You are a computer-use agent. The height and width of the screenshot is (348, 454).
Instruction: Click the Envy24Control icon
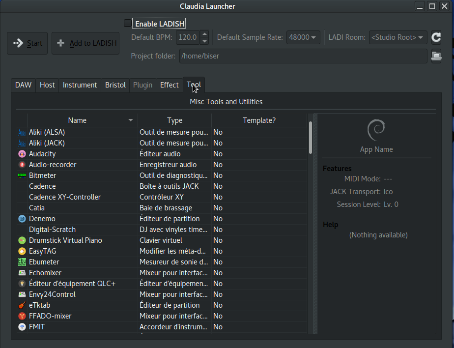[x=22, y=294]
